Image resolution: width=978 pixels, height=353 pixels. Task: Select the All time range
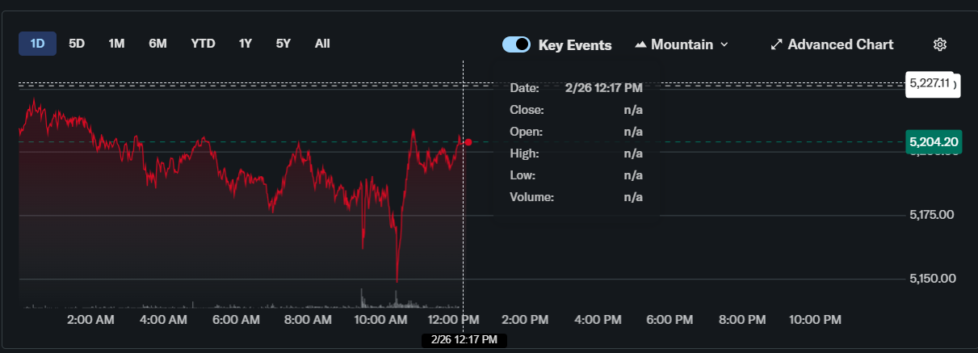click(322, 44)
